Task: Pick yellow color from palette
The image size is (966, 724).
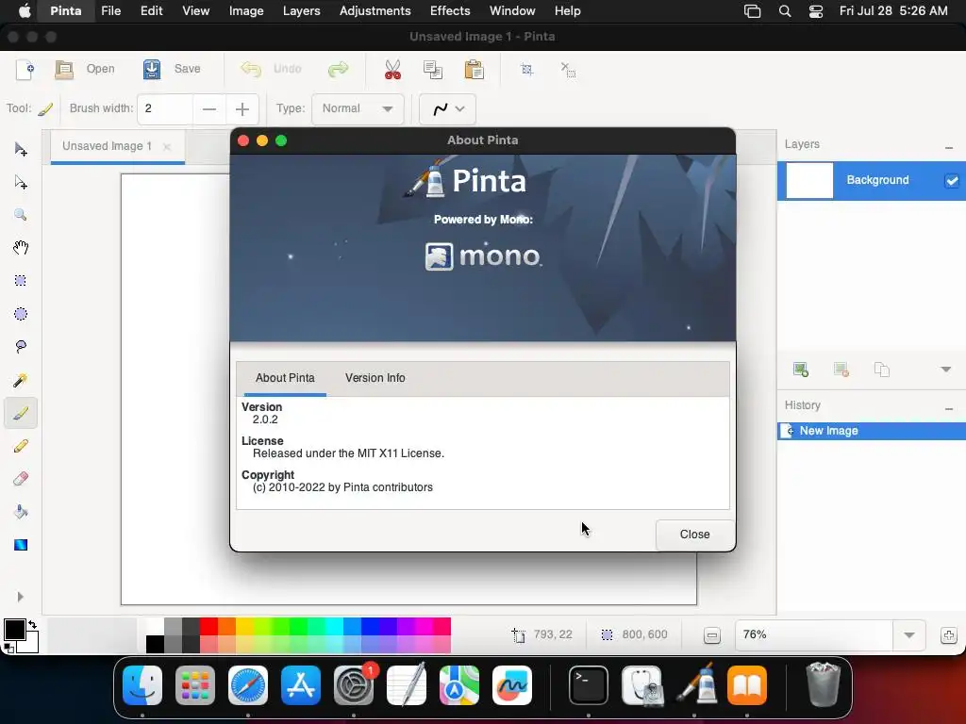Action: point(244,627)
